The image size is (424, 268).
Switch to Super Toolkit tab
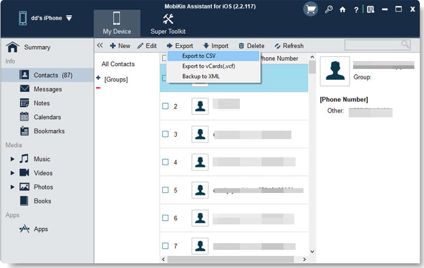coord(168,24)
